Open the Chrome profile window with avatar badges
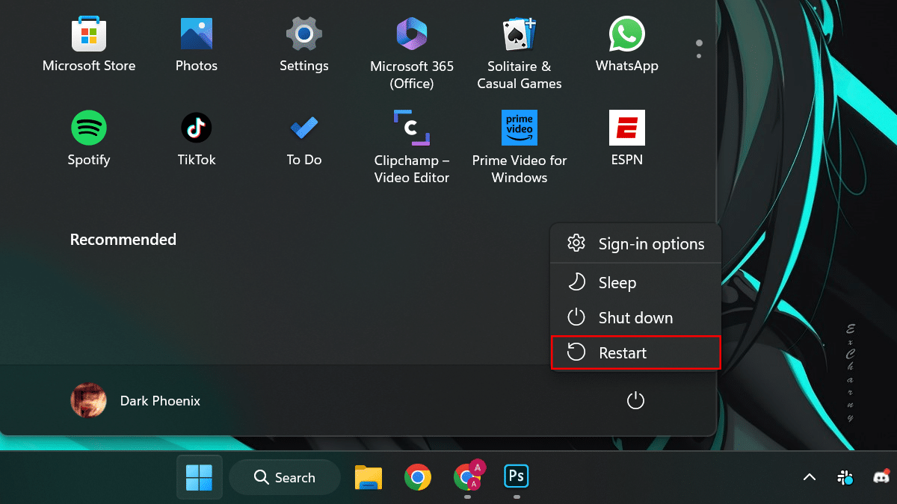 469,477
